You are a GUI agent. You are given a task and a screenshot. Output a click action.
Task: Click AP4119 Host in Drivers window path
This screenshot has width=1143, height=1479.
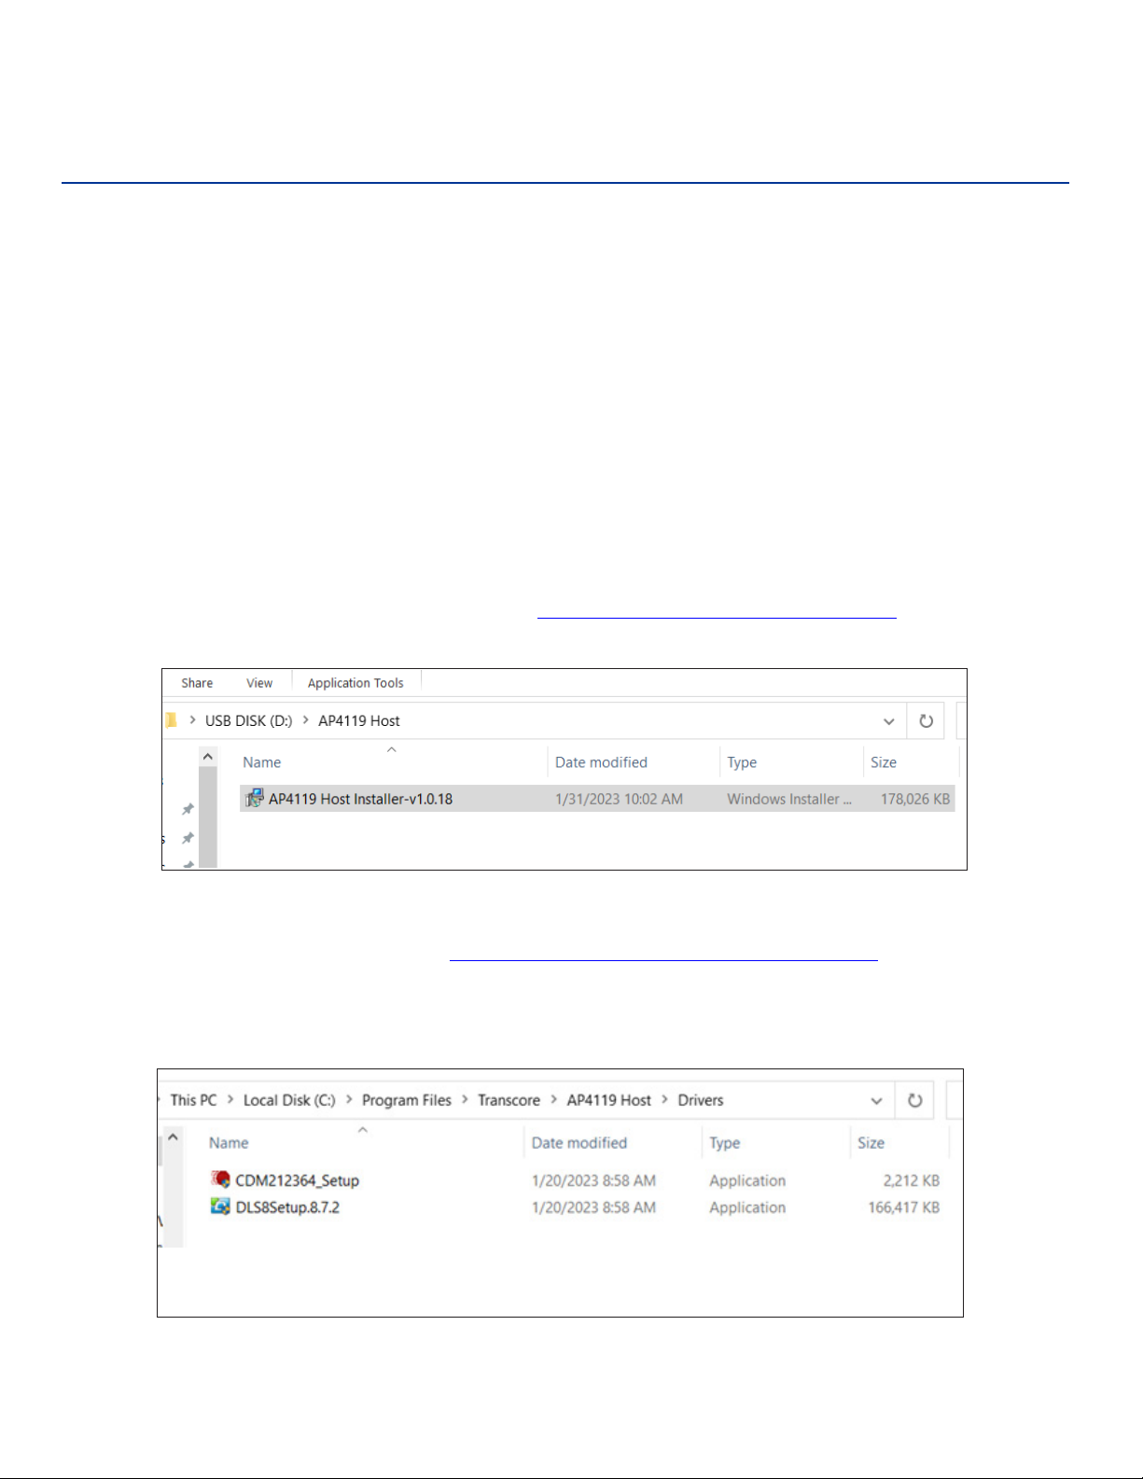pos(608,1100)
